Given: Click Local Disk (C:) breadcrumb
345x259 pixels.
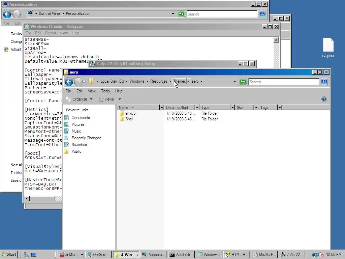Looking at the screenshot, I should (x=112, y=81).
